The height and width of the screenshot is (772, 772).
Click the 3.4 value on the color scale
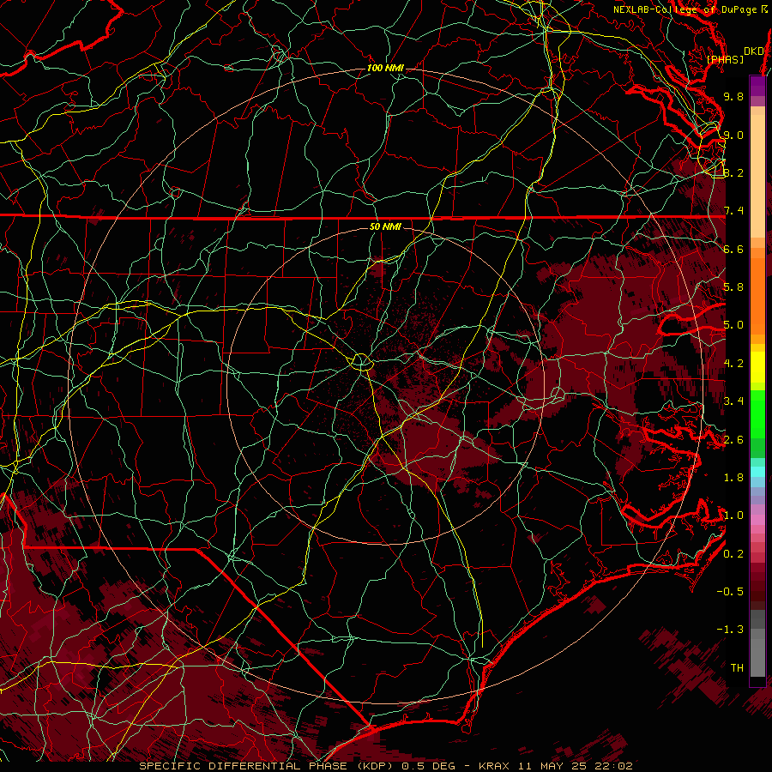click(x=733, y=401)
